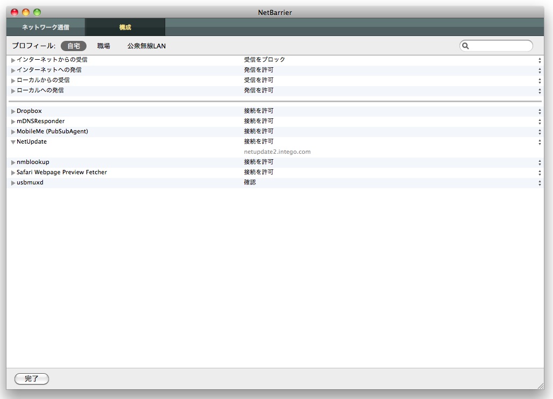Click the 確認 value for usbmuxd

250,182
